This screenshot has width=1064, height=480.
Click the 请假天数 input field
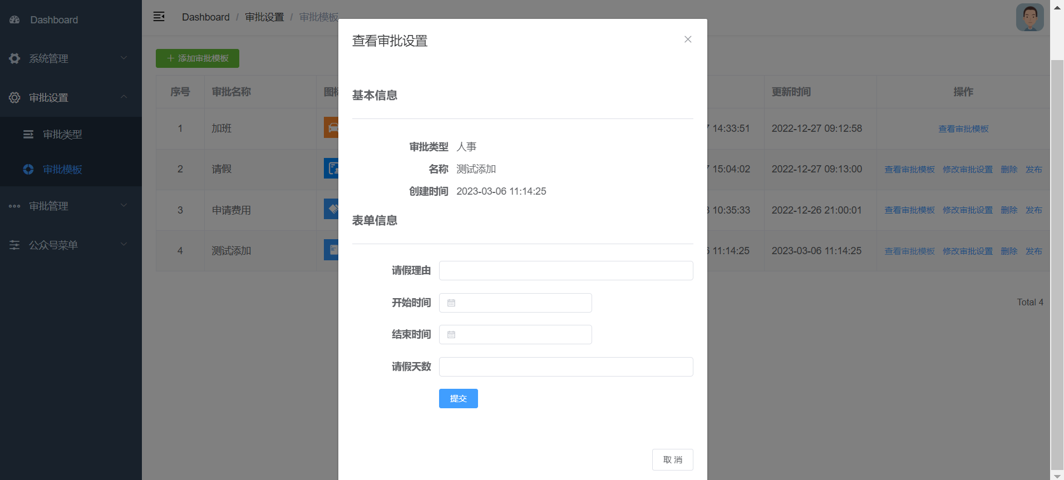pos(566,367)
